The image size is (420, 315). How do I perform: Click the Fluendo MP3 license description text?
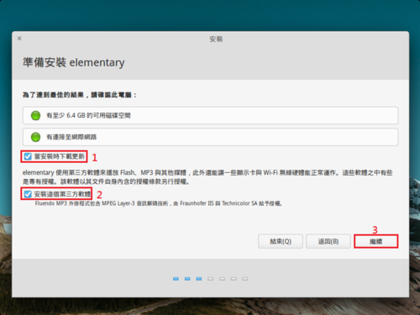point(158,203)
